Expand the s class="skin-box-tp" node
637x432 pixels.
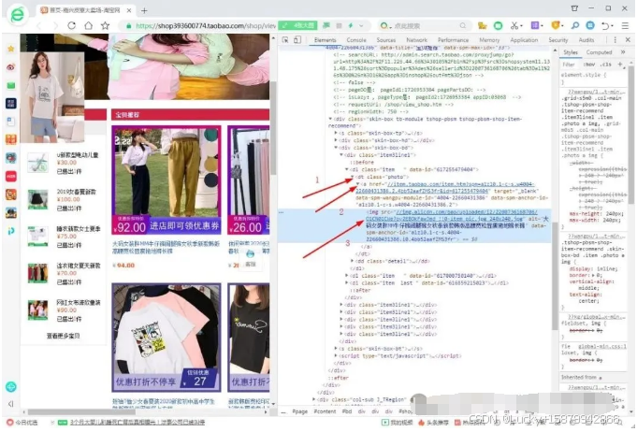pyautogui.click(x=336, y=133)
